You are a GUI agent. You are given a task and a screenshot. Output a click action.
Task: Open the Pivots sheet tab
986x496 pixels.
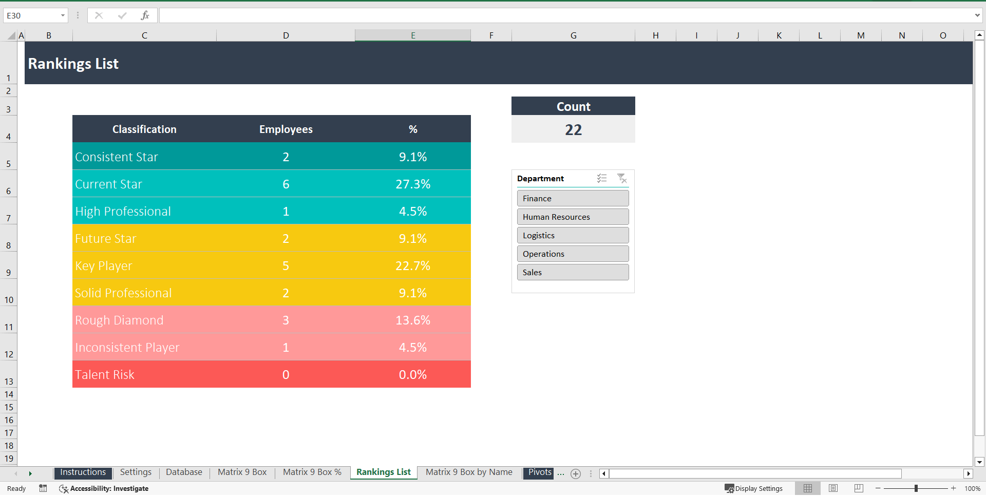[x=539, y=472]
